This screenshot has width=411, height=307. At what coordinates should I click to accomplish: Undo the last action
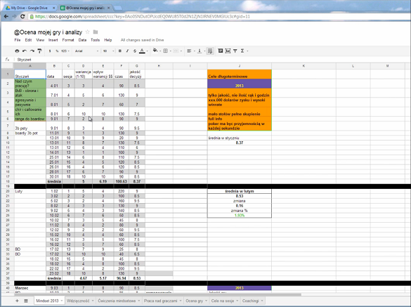click(25, 51)
